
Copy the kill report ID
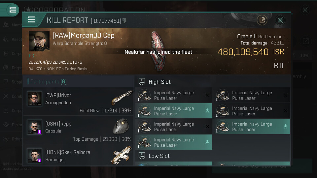click(x=124, y=21)
